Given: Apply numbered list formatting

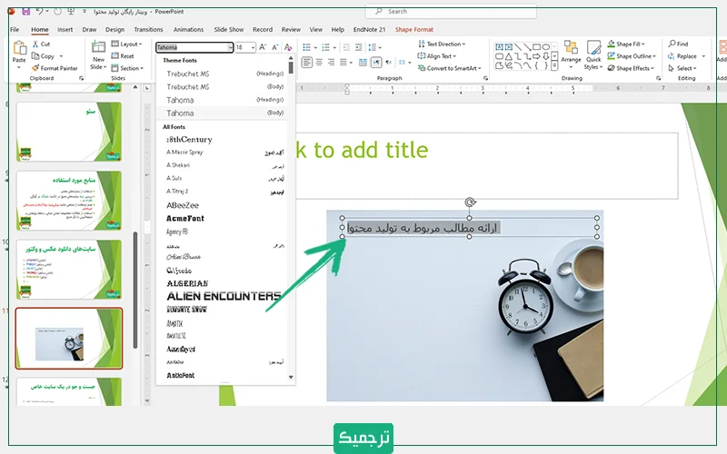Looking at the screenshot, I should 326,47.
